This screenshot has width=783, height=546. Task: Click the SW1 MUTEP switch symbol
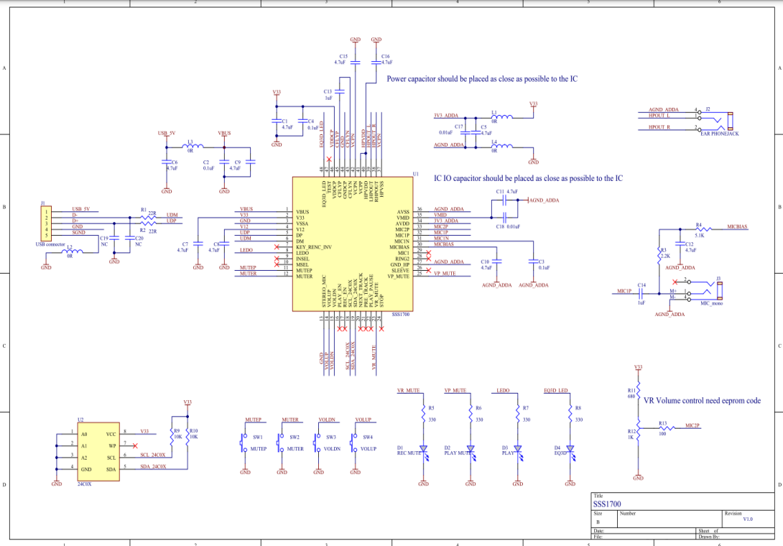pos(244,443)
